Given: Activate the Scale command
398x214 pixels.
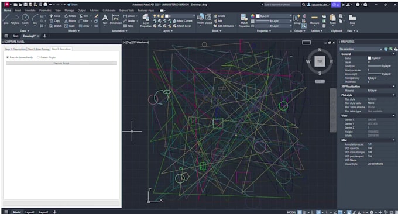Looking at the screenshot, I should (x=70, y=26).
